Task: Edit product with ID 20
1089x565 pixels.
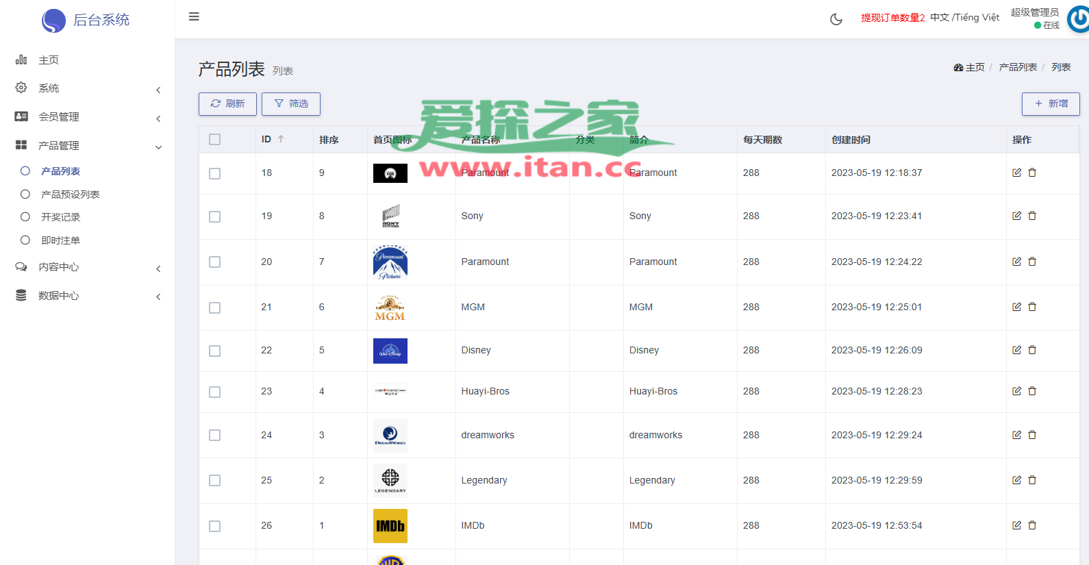Action: coord(1017,262)
